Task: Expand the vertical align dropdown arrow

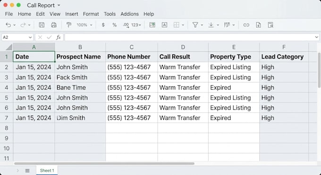Action: coord(218,25)
